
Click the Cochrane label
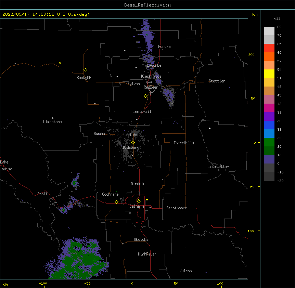click(x=110, y=194)
